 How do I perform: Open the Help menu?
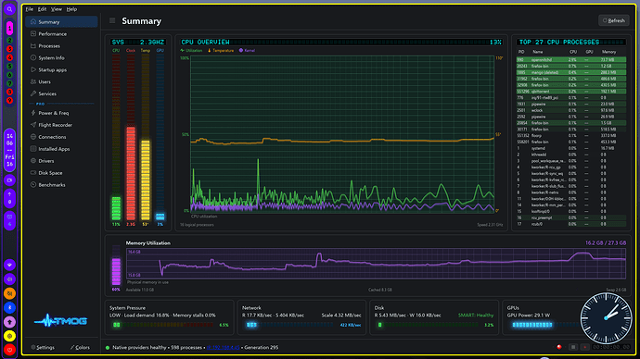pos(71,9)
